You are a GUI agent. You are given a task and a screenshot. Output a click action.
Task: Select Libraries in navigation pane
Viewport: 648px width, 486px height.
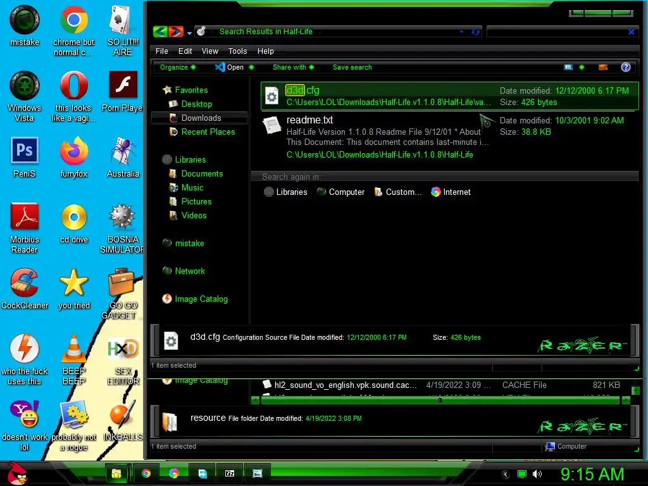184,160
